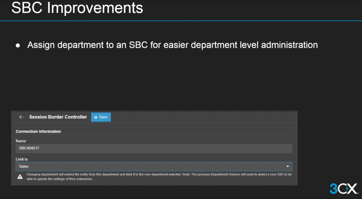Click the blue divider line under slide title
362x199 pixels.
(x=181, y=21)
